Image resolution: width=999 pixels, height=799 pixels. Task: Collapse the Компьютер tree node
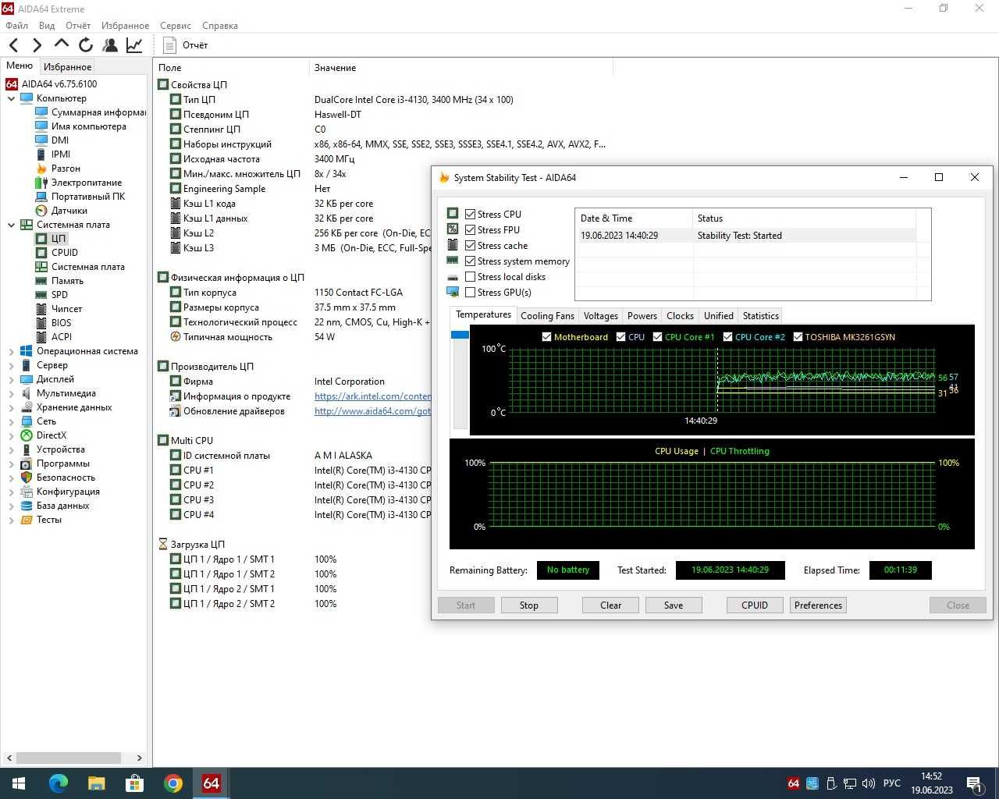coord(11,98)
